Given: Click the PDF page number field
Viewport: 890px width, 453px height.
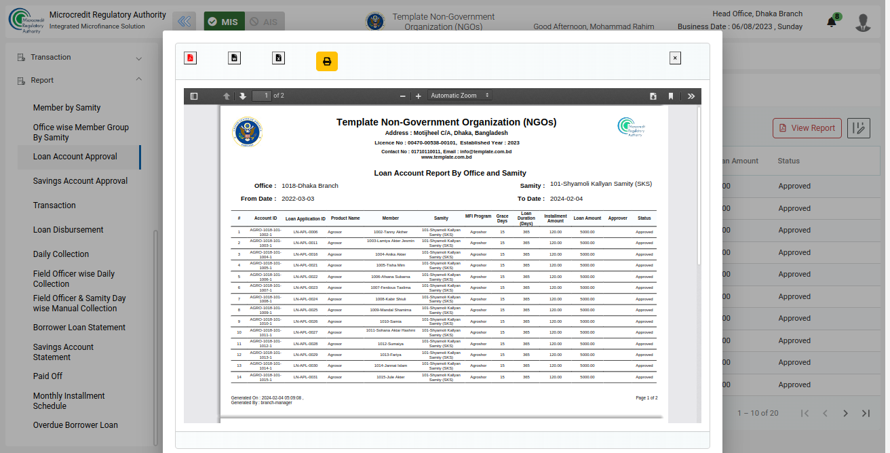Looking at the screenshot, I should [262, 96].
